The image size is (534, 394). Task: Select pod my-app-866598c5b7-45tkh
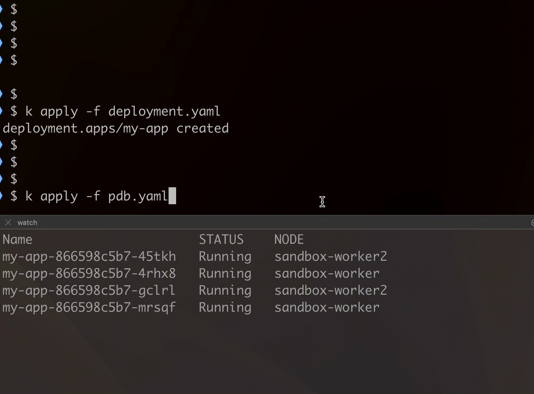(x=89, y=256)
